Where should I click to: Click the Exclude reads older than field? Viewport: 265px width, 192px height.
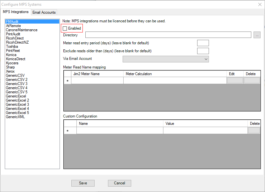(x=203, y=51)
